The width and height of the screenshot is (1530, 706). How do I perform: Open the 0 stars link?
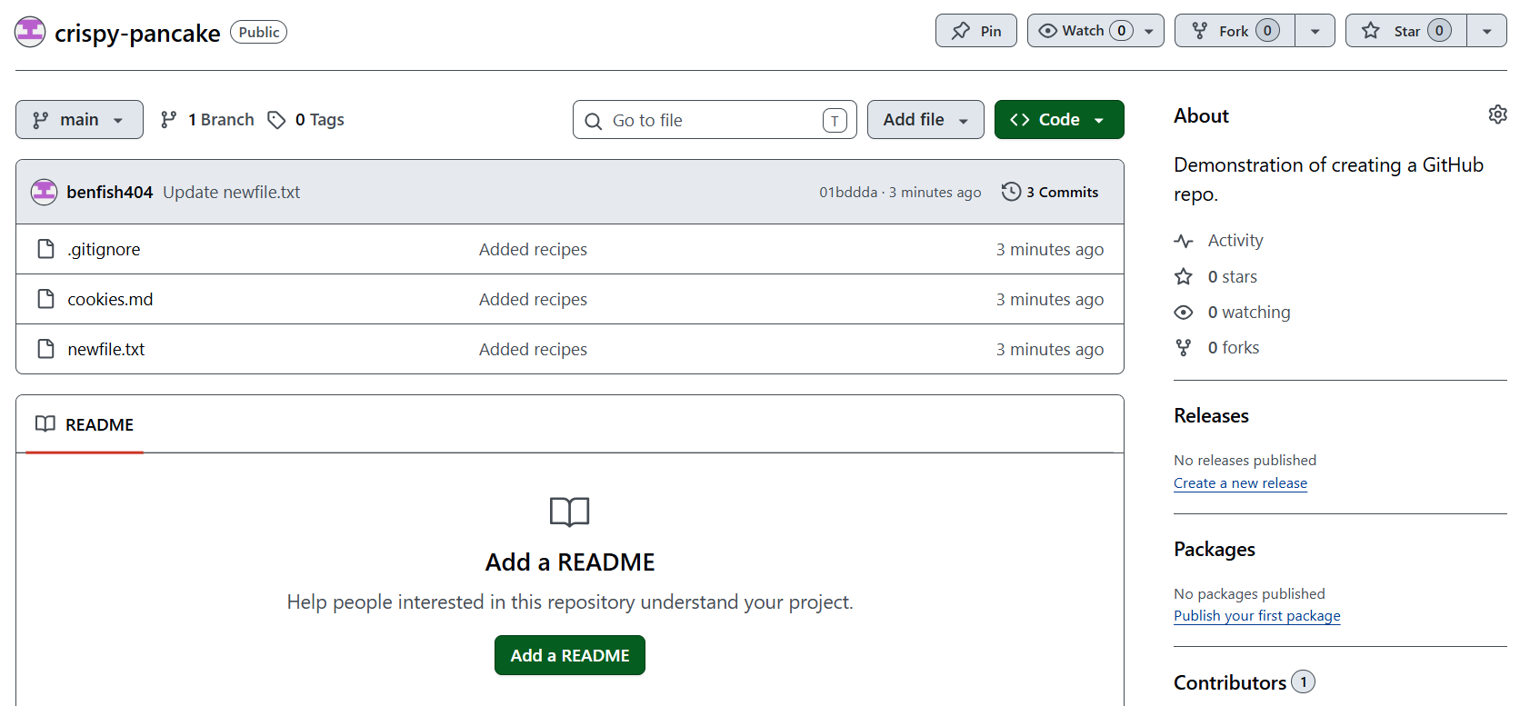coord(1215,276)
